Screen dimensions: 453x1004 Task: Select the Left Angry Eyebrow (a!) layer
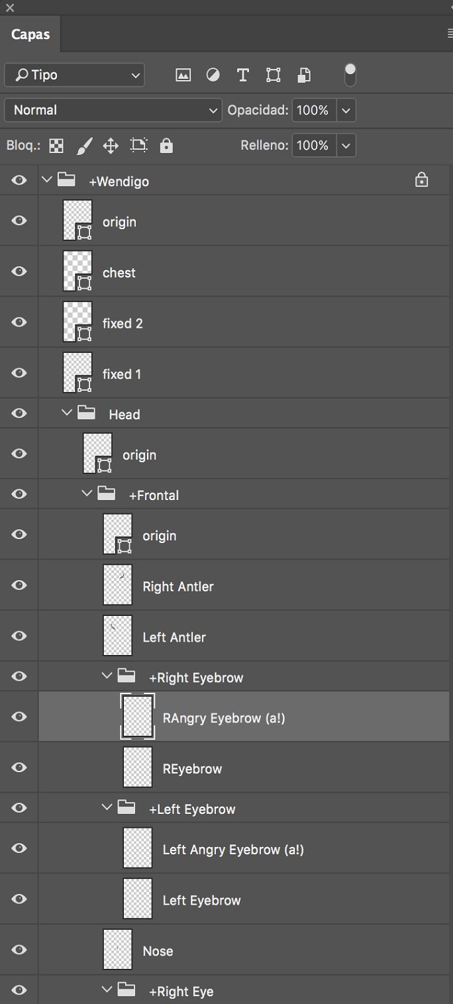click(233, 849)
